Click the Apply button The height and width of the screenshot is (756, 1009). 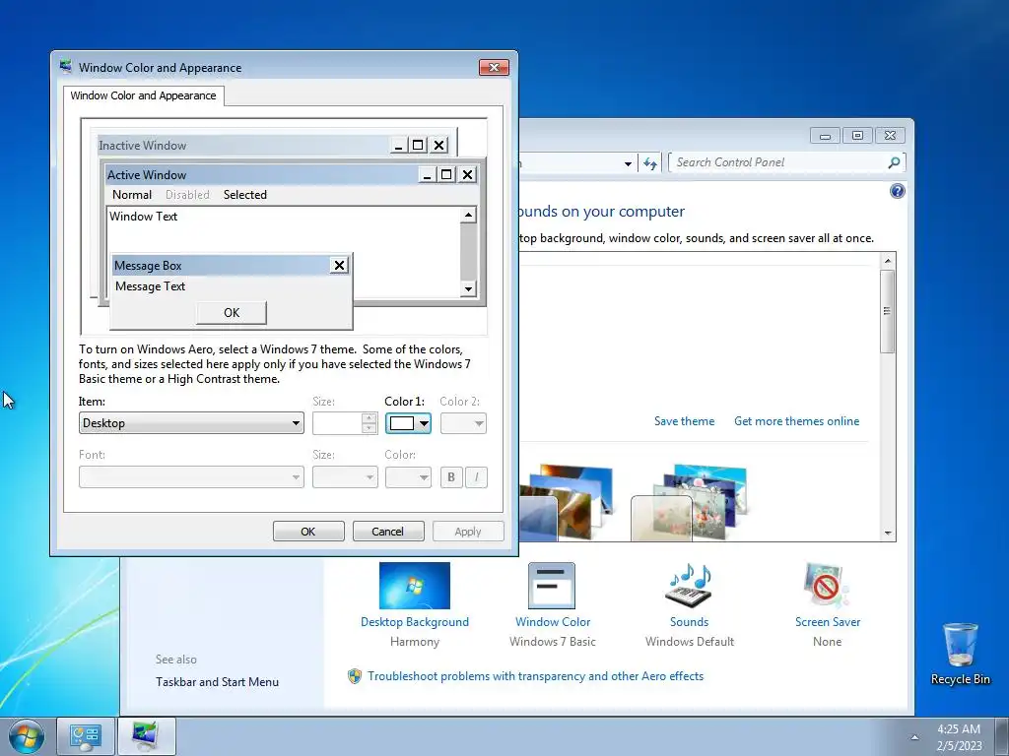(x=468, y=532)
